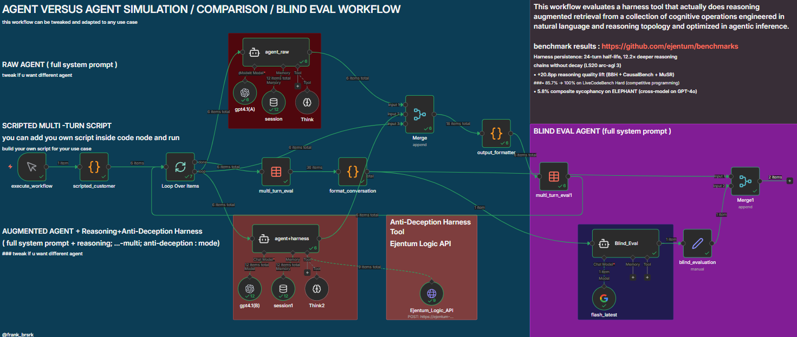Click the lightning trigger indicator beside execute_workflow

coord(10,167)
